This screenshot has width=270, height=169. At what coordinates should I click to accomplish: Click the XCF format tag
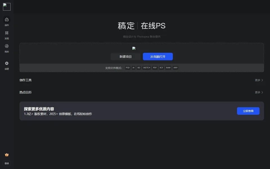point(161,68)
